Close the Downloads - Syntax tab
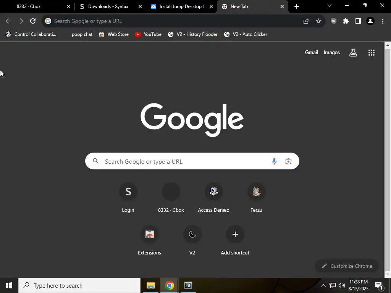This screenshot has height=293, width=391. (x=140, y=7)
